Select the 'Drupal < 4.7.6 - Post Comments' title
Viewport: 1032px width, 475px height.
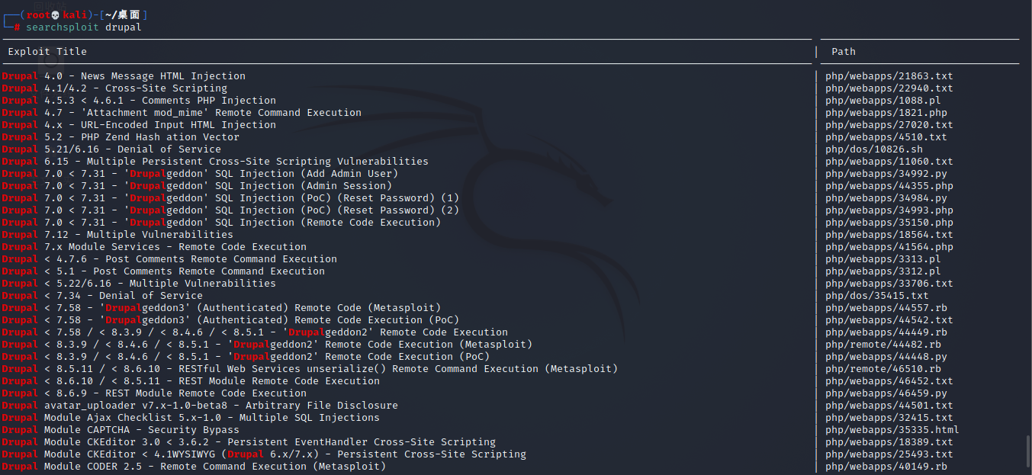pos(169,259)
